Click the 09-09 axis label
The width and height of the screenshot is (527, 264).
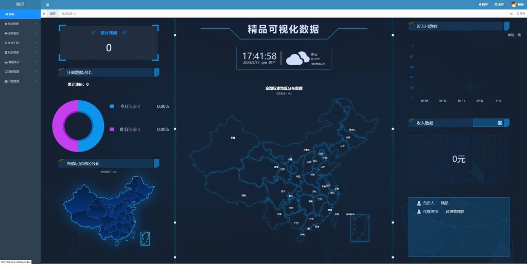pos(424,101)
